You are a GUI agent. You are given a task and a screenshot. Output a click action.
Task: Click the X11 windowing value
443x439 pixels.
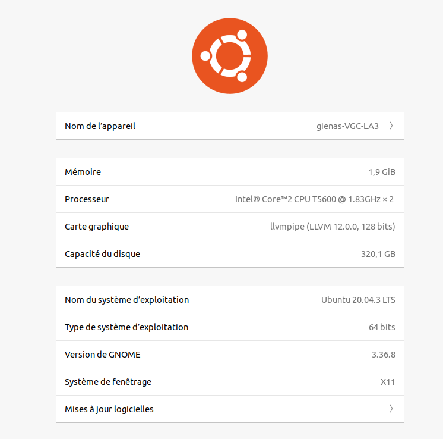point(388,382)
